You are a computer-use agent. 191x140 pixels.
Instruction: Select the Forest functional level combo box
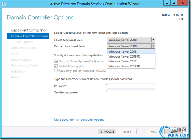(131, 40)
